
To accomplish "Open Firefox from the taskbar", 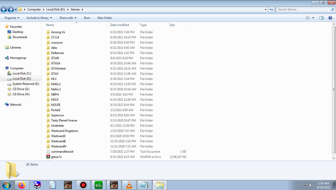I will coord(22,185).
